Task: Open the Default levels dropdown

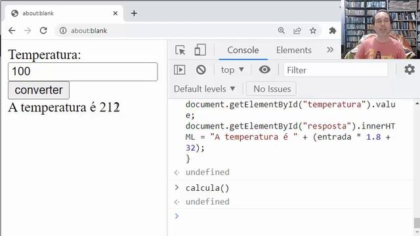Action: pos(204,89)
